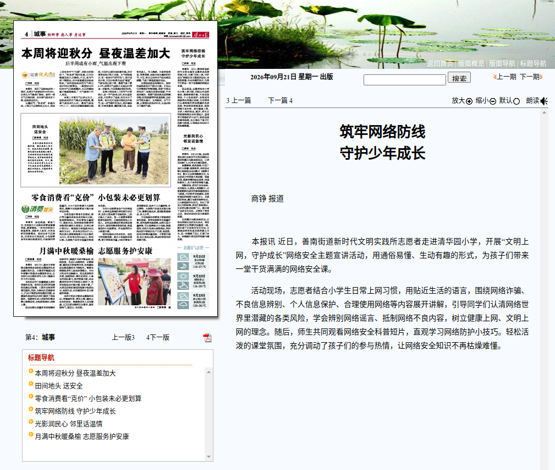The image size is (555, 470).
Task: Click the title list's scroll-up arrow
Action: (x=209, y=372)
